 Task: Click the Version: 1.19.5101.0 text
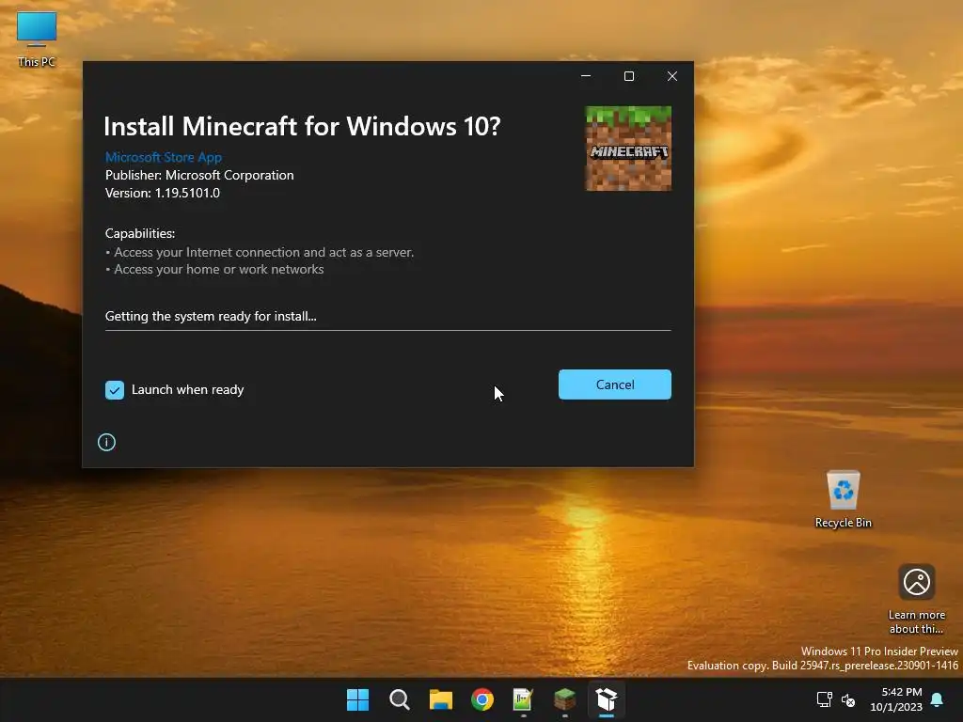point(163,193)
